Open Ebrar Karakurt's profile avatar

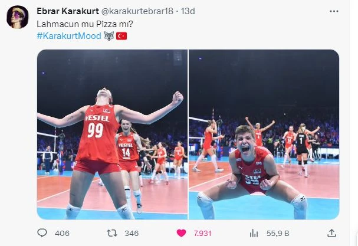pyautogui.click(x=18, y=17)
